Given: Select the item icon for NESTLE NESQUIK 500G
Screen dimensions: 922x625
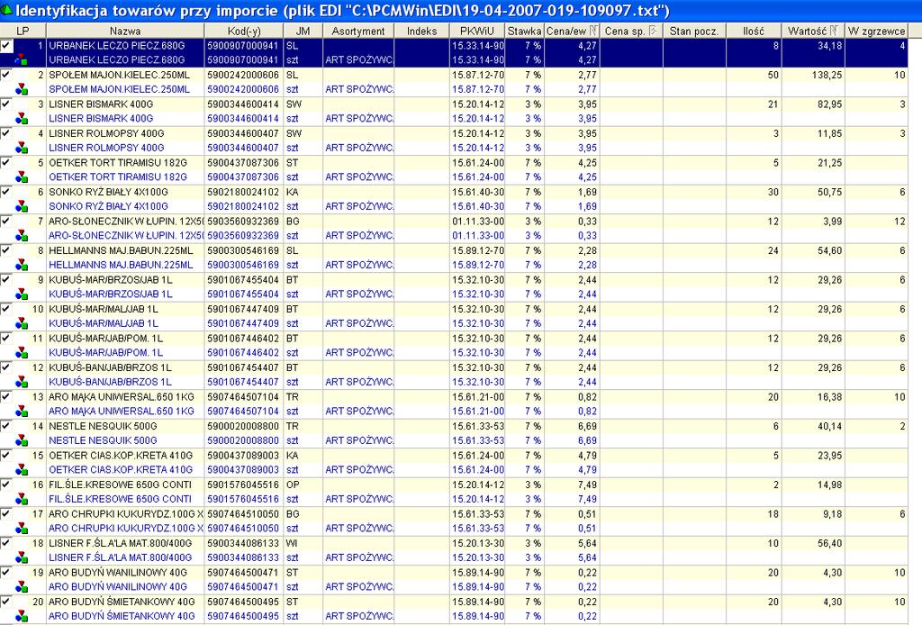Looking at the screenshot, I should 22,440.
